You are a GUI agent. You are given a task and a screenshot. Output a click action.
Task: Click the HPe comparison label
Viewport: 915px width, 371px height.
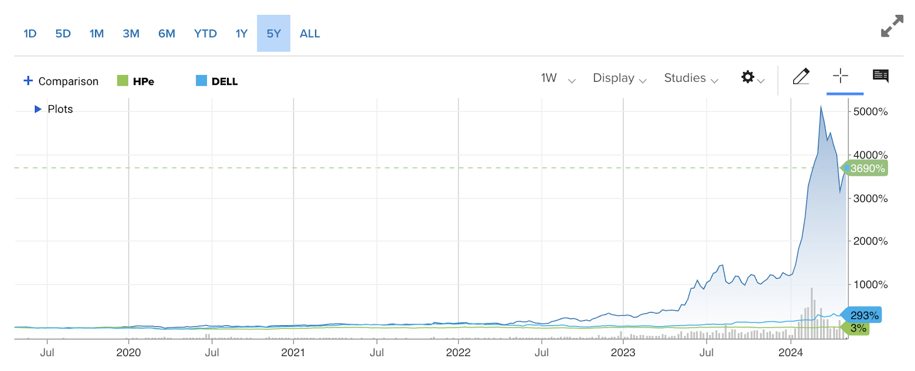(x=144, y=81)
